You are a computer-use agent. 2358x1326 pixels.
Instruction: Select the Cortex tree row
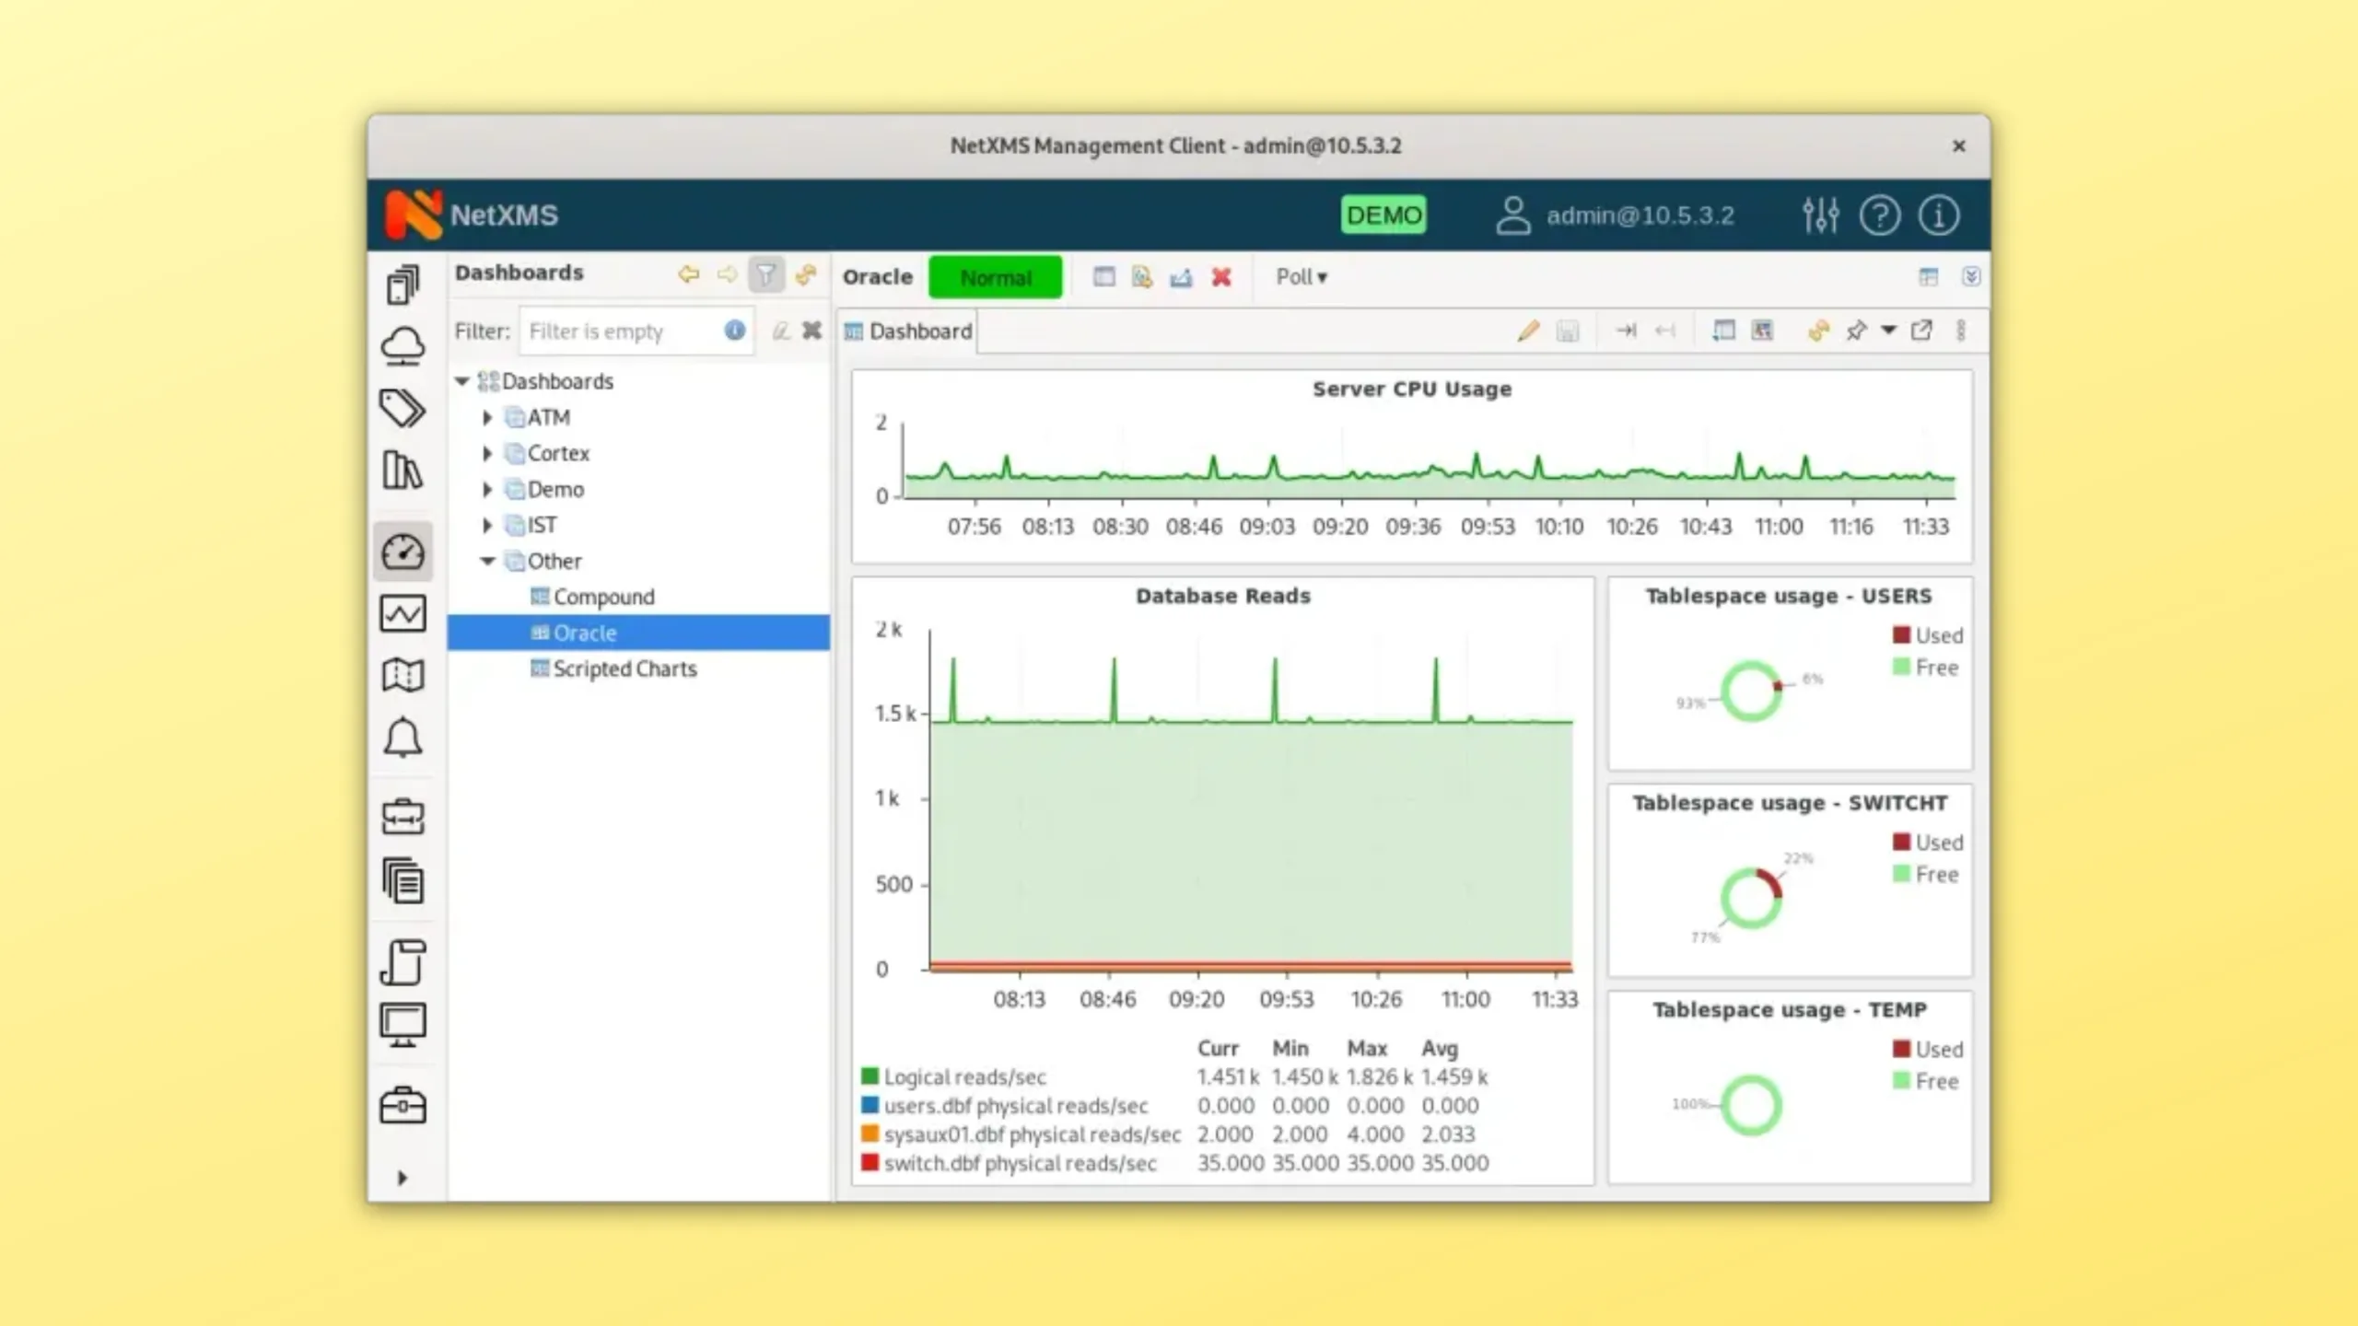coord(638,453)
